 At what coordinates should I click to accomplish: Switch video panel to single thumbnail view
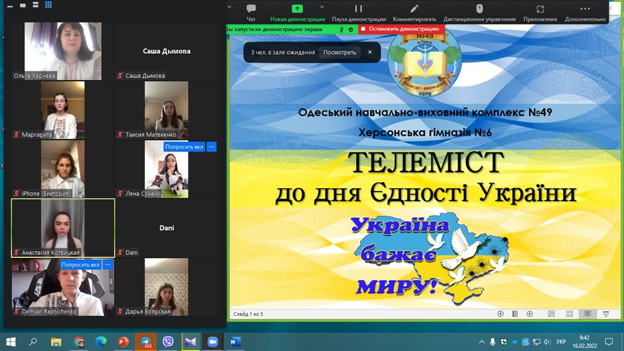point(22,5)
